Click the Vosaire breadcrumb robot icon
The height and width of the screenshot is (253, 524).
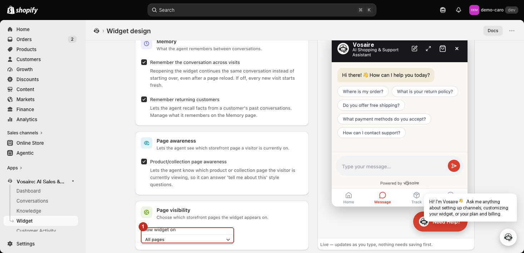[x=97, y=31]
